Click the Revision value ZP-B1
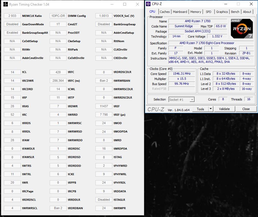 (x=246, y=53)
